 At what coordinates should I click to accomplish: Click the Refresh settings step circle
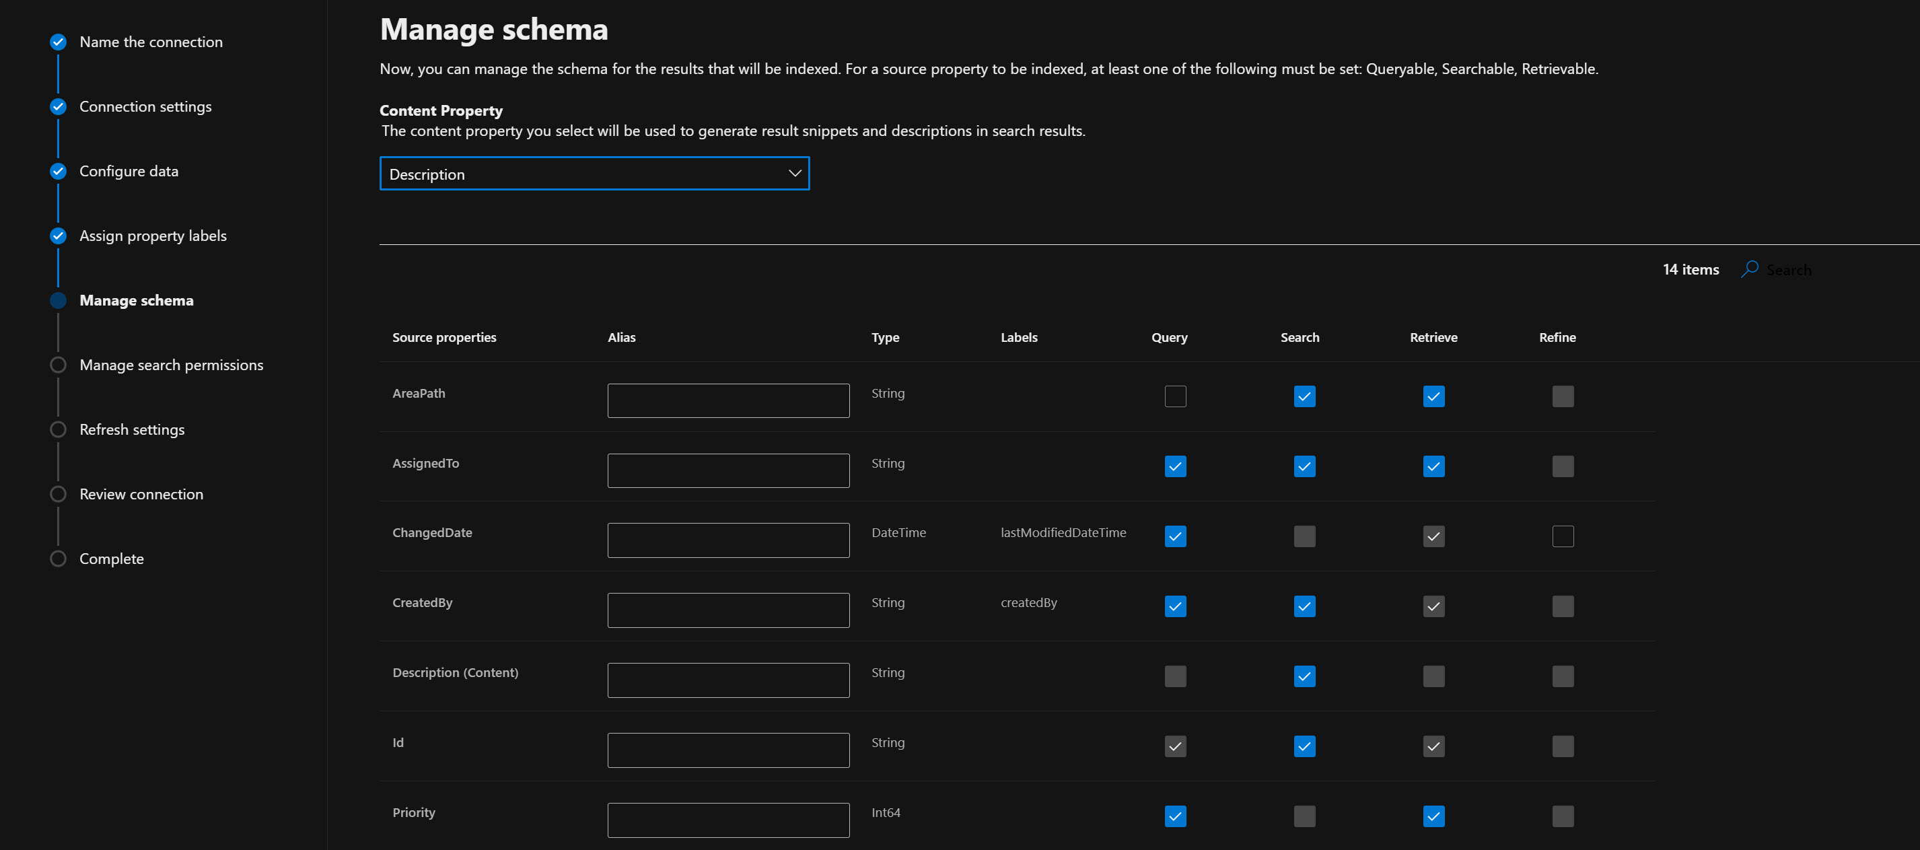[x=58, y=429]
